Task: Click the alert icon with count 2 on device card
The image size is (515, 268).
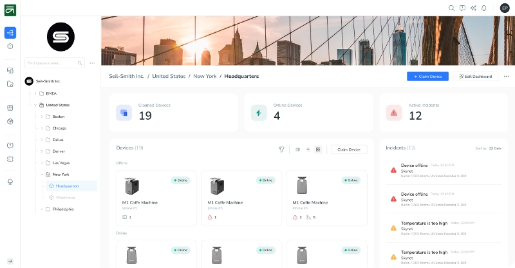Action: pyautogui.click(x=295, y=217)
